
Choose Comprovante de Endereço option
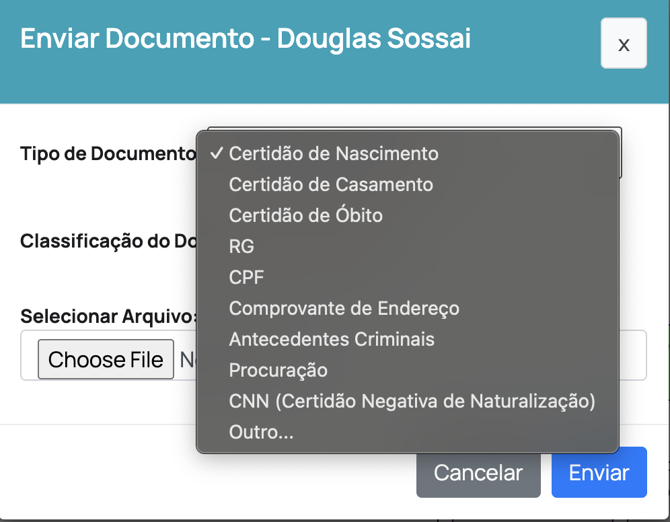pyautogui.click(x=344, y=308)
